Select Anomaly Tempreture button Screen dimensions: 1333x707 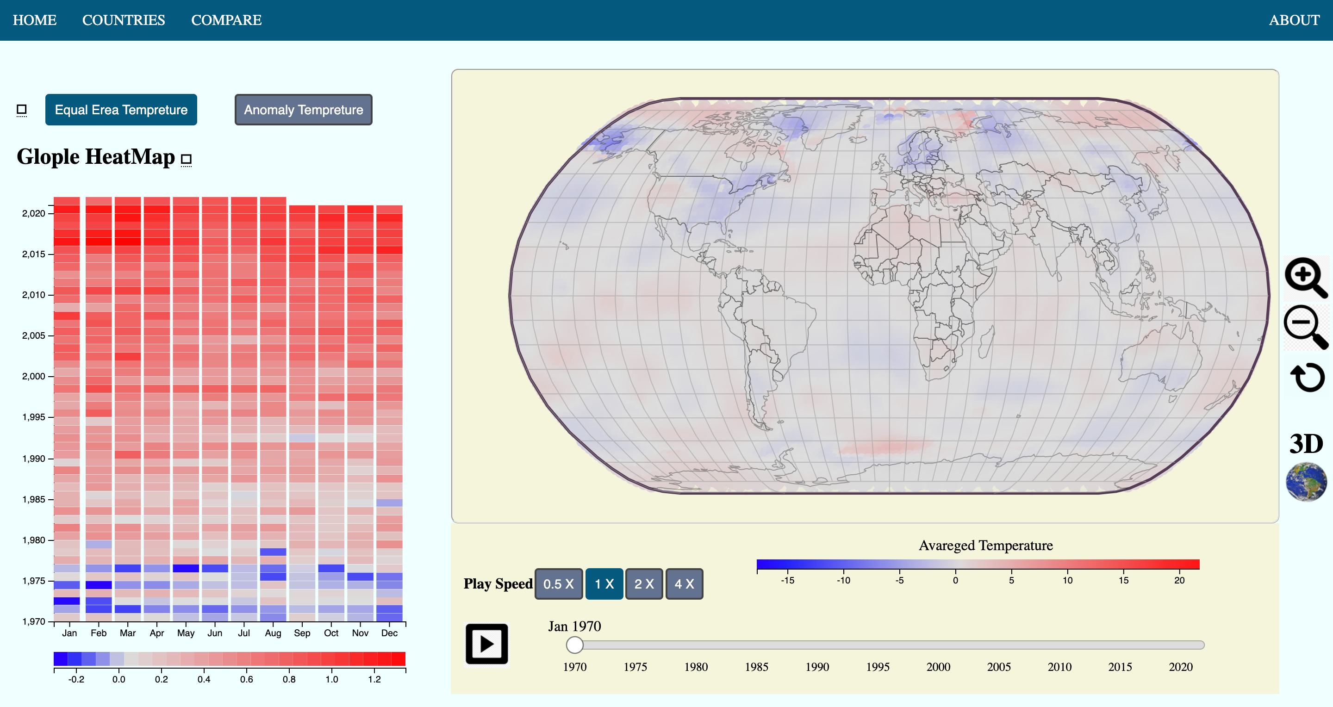303,110
